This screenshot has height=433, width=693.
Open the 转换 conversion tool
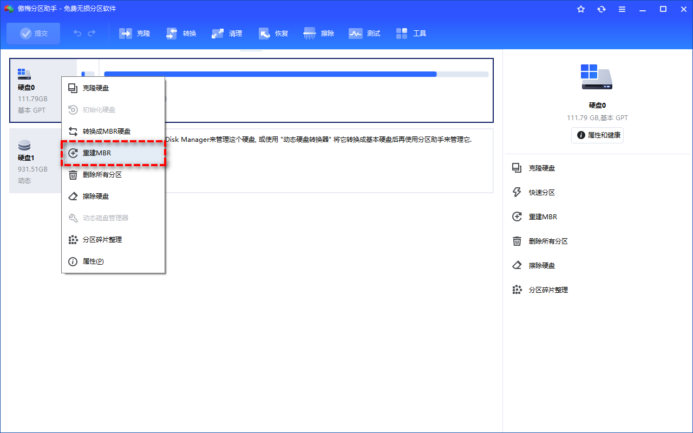tap(181, 33)
